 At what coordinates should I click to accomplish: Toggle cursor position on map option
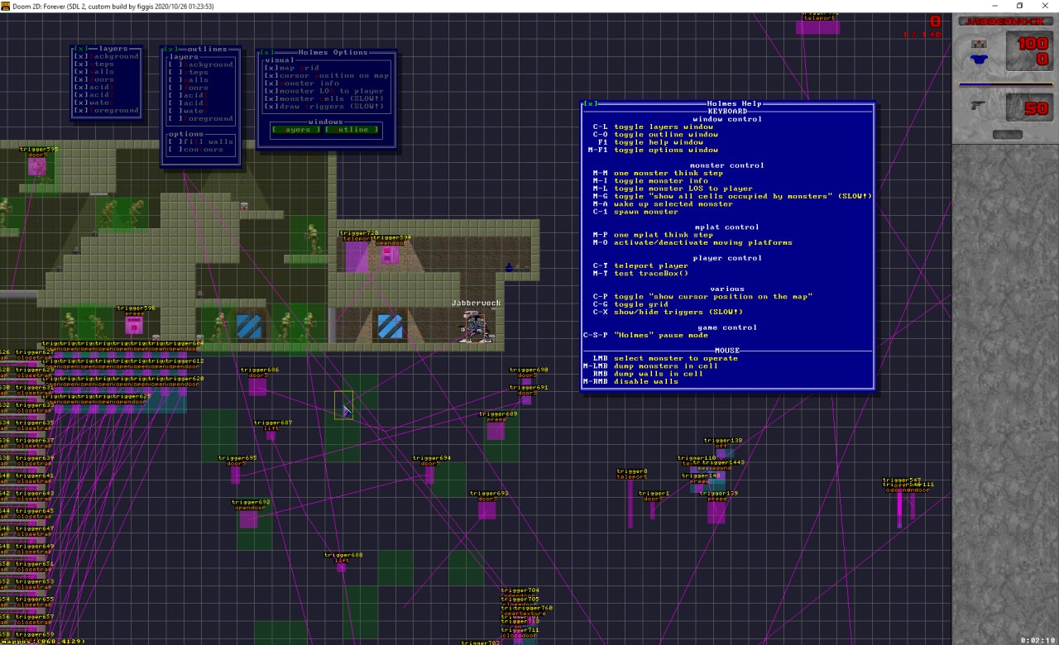click(327, 75)
